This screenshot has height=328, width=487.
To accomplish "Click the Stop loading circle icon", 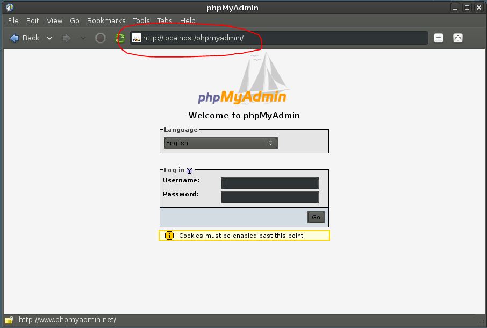I will 100,38.
